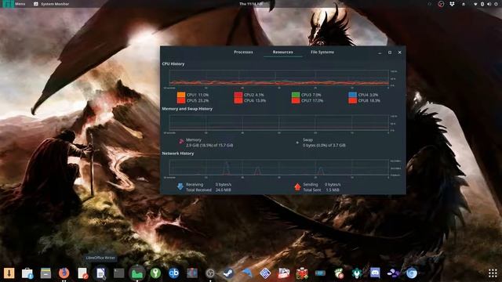Switch to the Processes tab

243,52
